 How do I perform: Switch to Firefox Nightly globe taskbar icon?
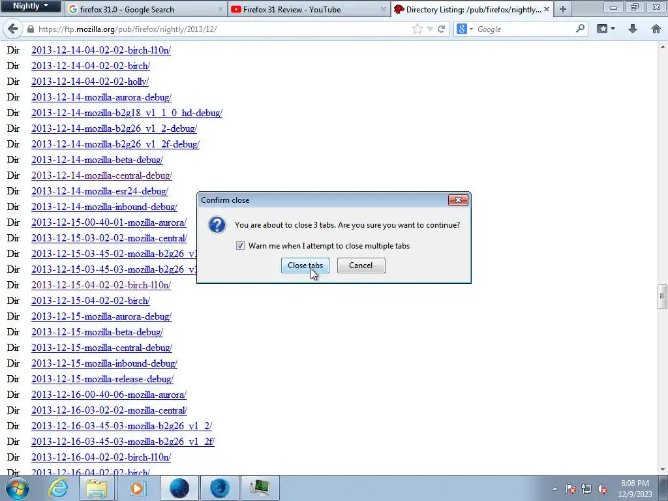coord(179,488)
